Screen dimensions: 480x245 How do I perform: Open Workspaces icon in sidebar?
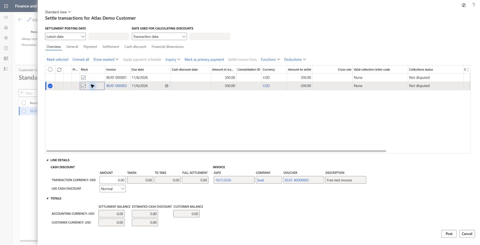6,58
